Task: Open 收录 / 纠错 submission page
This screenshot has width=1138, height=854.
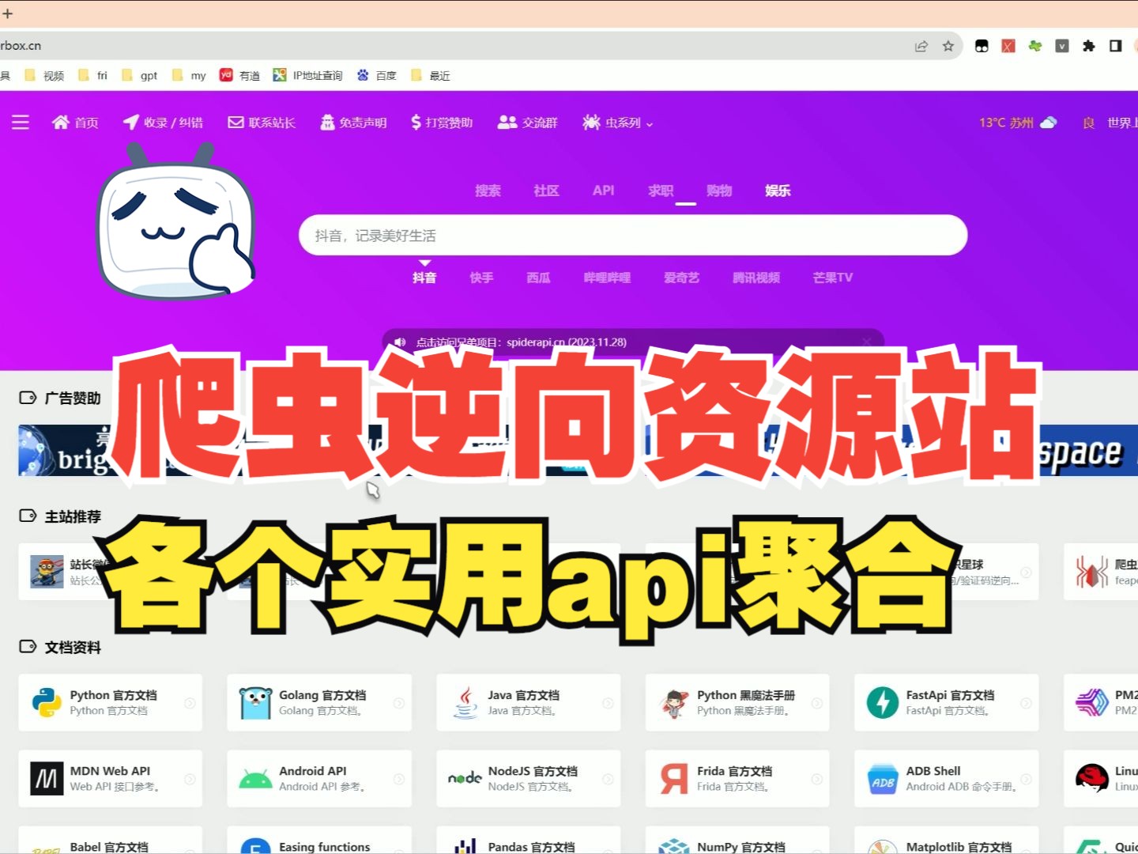Action: (163, 123)
